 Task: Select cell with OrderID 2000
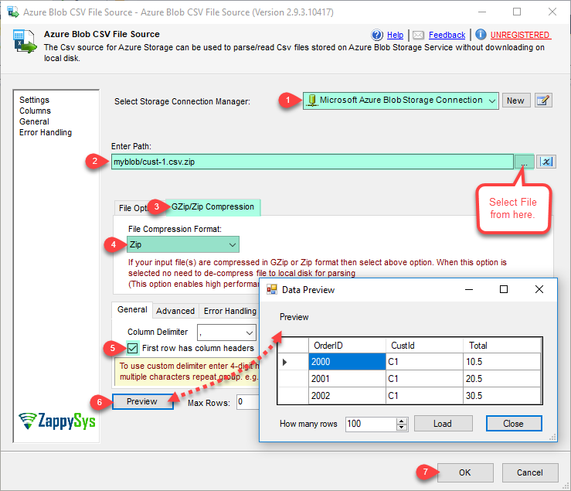point(348,362)
